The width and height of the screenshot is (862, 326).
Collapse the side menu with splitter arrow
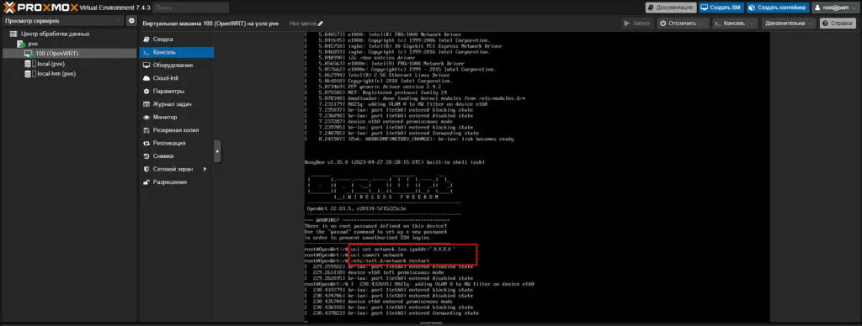218,151
